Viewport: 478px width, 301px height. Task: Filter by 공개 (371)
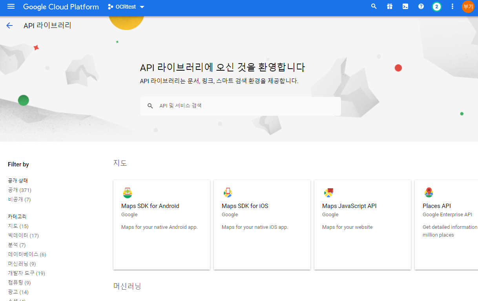[20, 190]
